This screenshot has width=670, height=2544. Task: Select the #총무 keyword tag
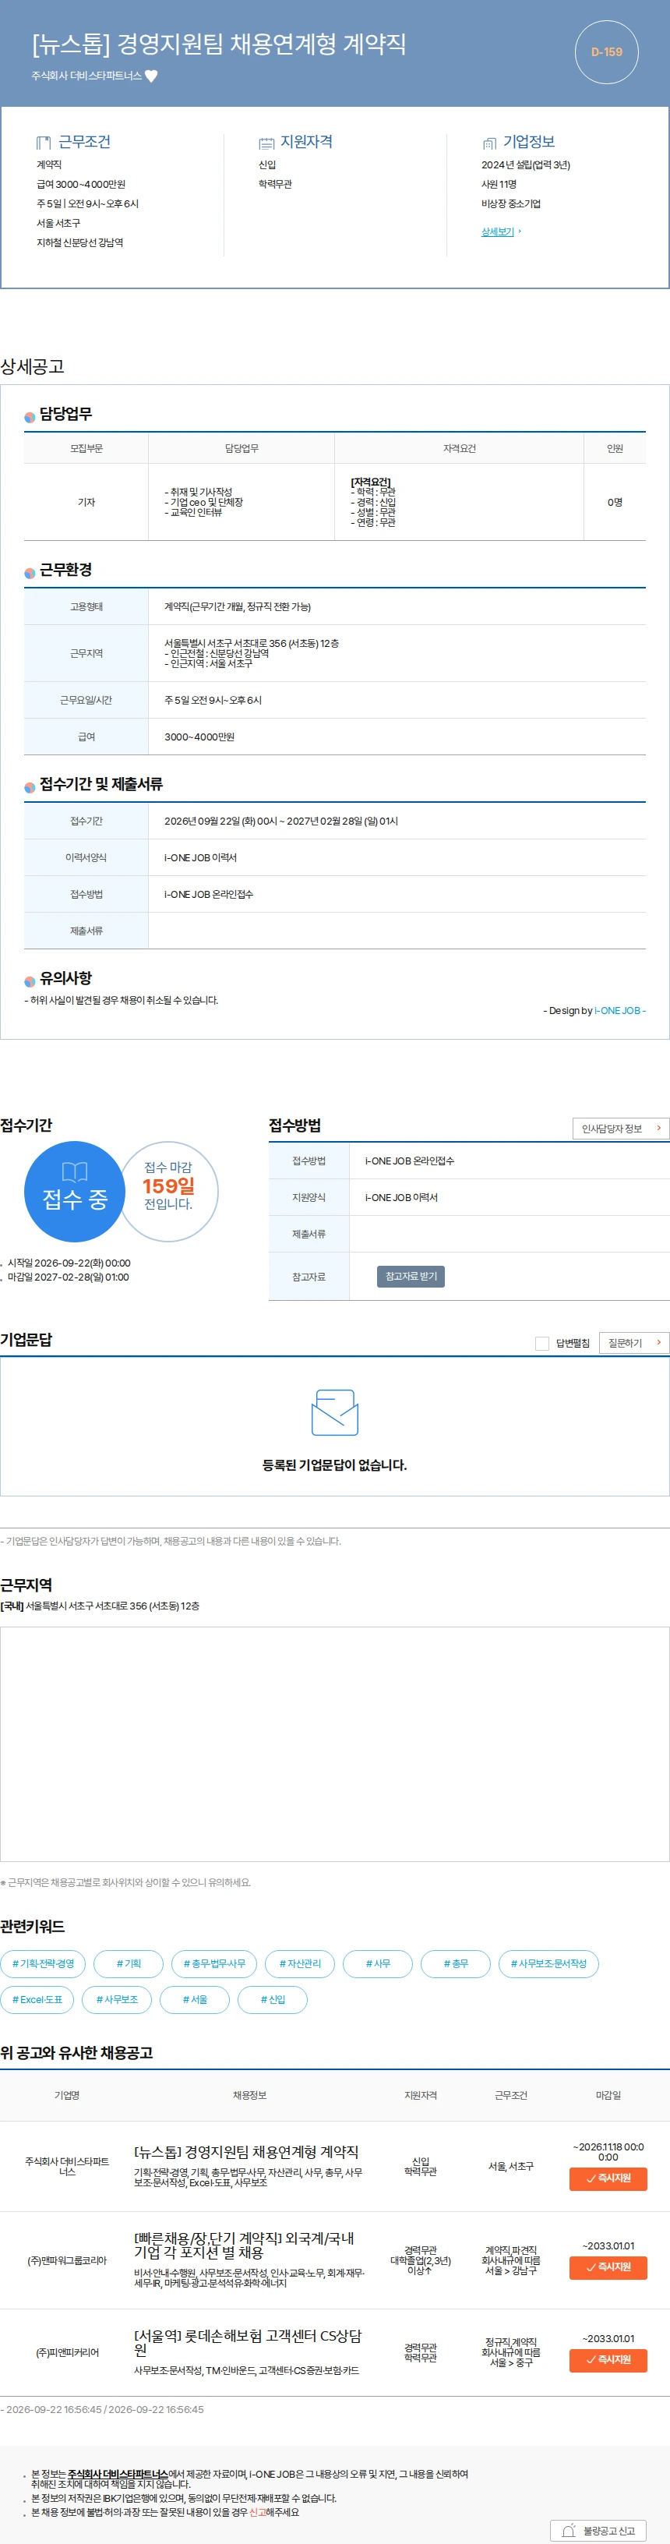[456, 1963]
